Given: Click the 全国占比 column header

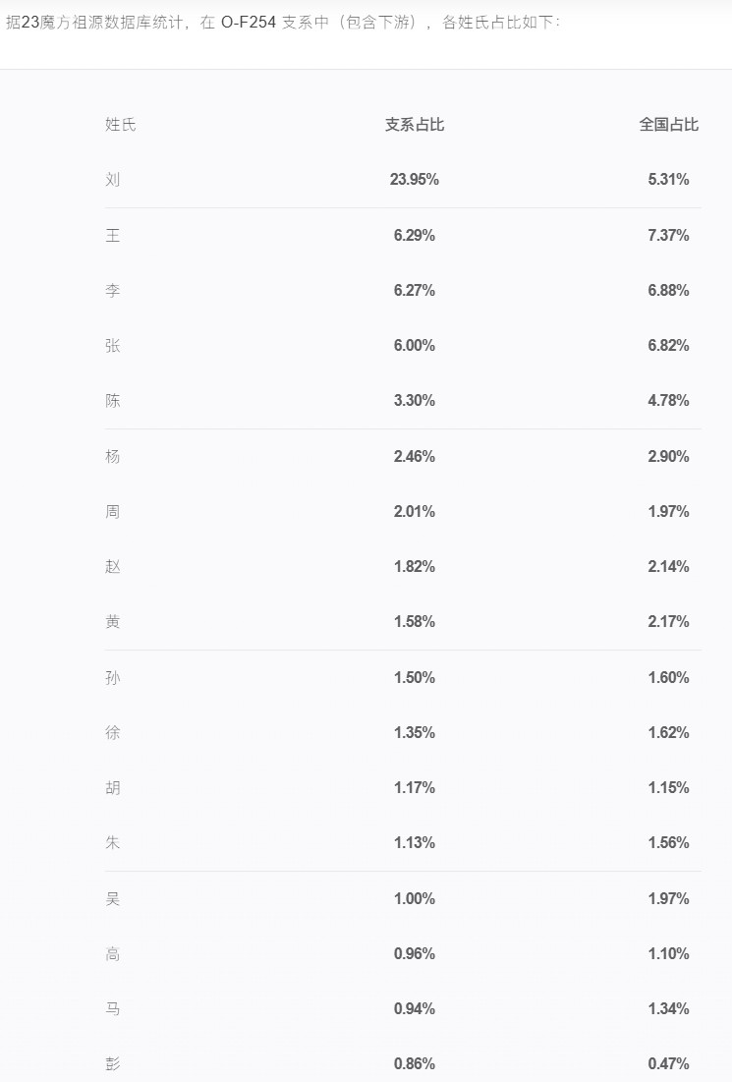Looking at the screenshot, I should point(668,124).
